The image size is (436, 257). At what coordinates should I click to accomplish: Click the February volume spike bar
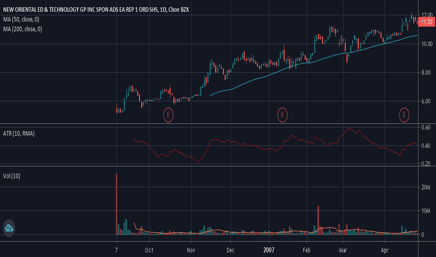pos(318,221)
